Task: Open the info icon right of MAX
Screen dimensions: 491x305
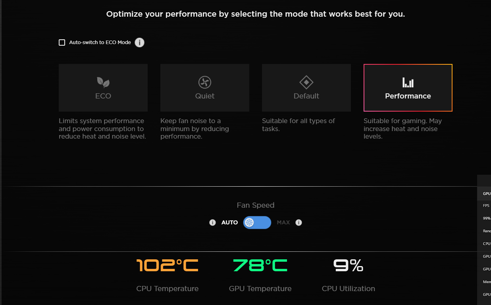Action: [x=299, y=222]
